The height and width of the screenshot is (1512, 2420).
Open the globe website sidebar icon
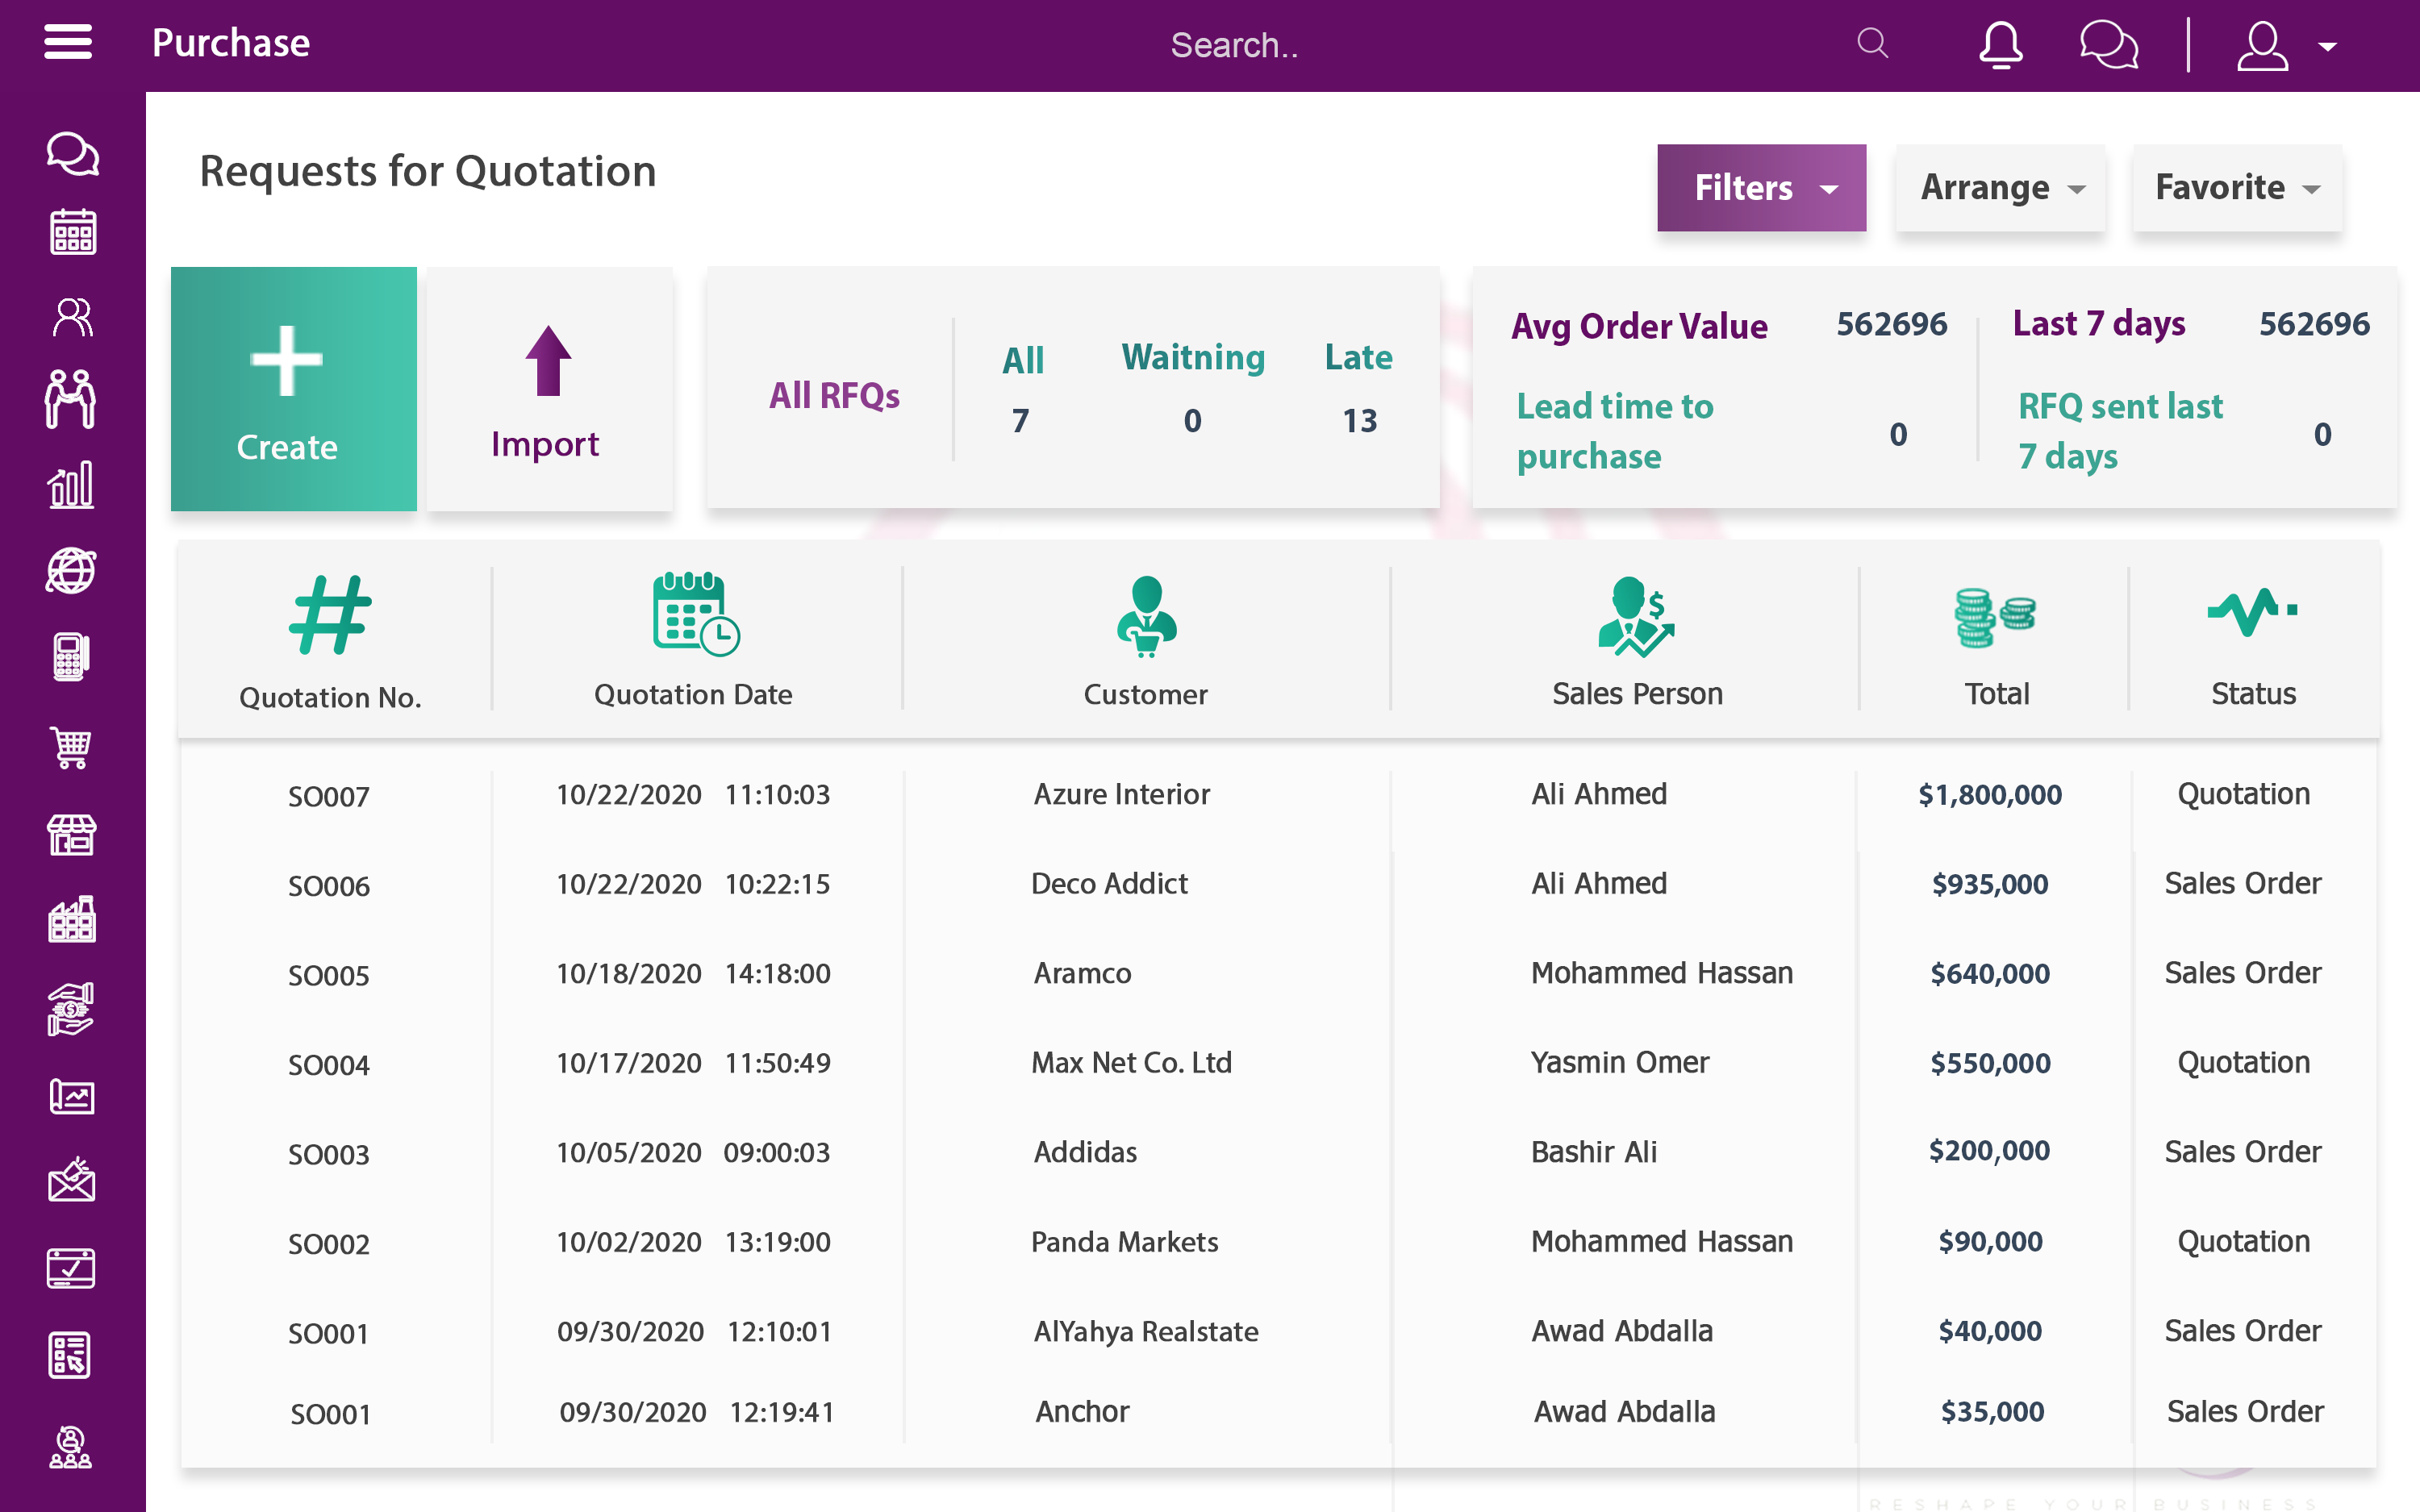72,571
